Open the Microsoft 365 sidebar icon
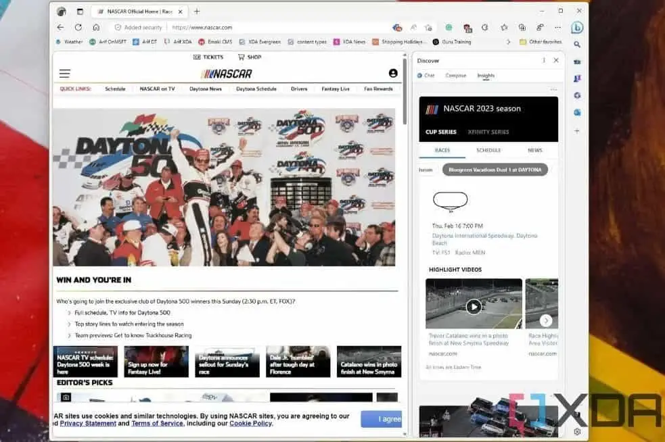 tap(577, 96)
